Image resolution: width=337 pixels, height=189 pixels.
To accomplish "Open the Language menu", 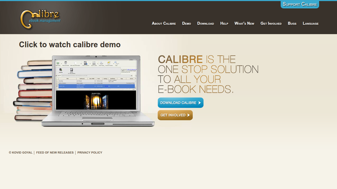I will [x=311, y=23].
